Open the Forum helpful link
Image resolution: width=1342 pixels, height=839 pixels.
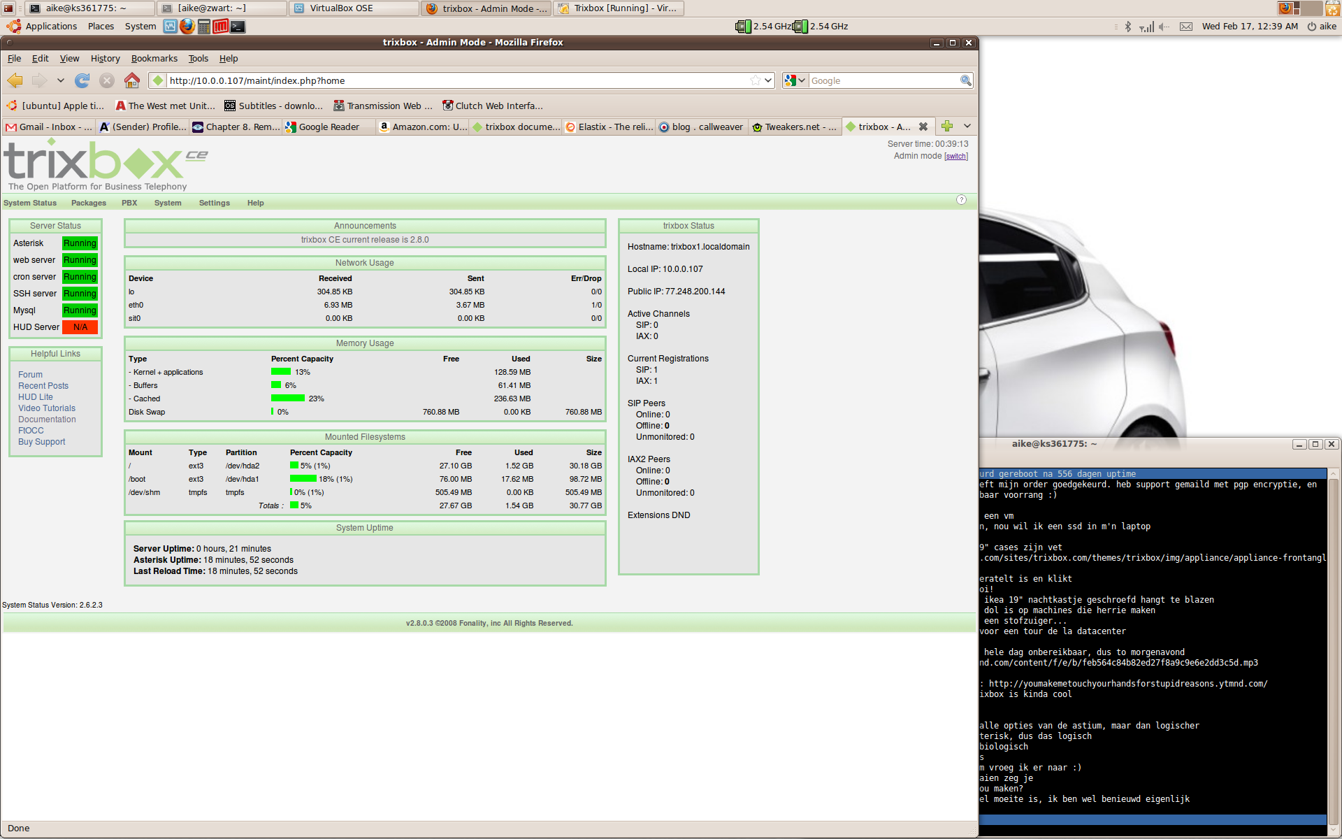pyautogui.click(x=30, y=375)
